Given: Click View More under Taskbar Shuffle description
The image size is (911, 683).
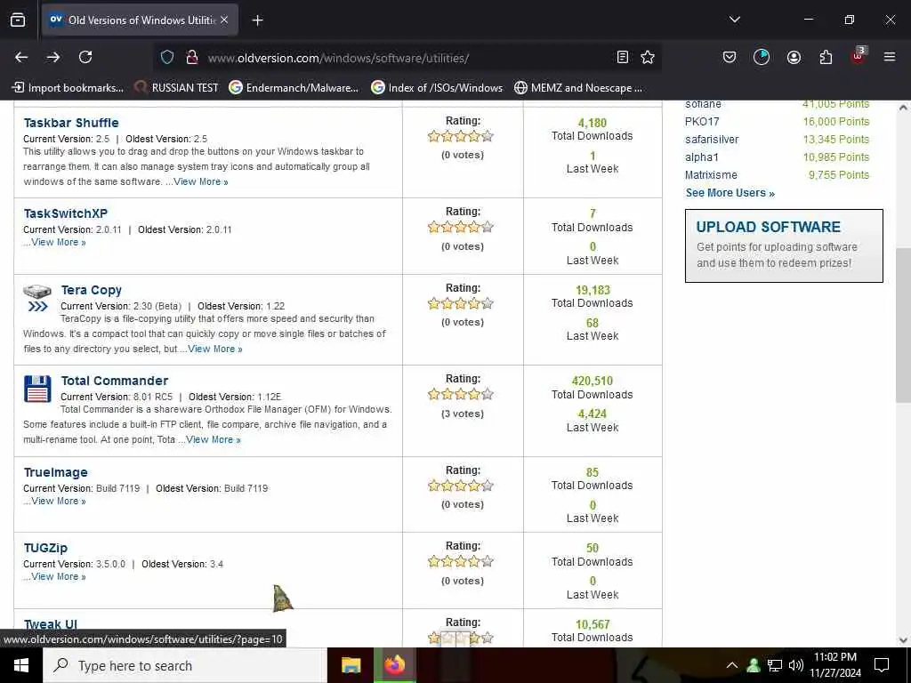Looking at the screenshot, I should pyautogui.click(x=201, y=181).
